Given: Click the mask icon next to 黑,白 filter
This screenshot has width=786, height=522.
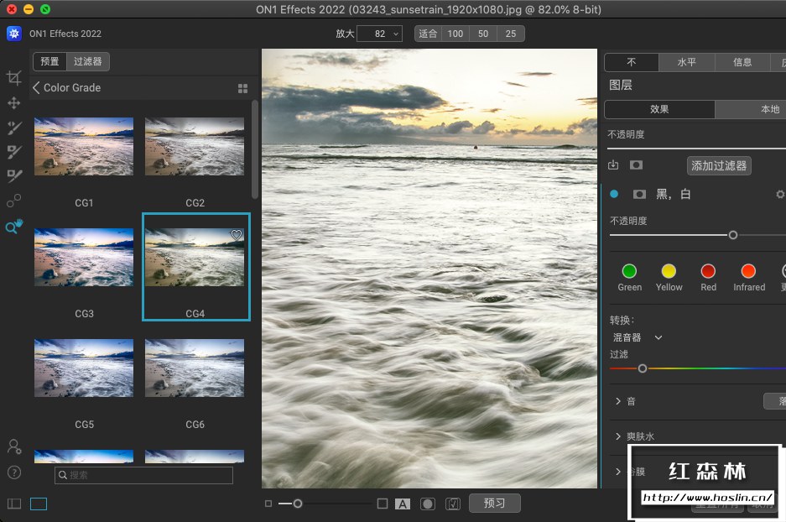Looking at the screenshot, I should [639, 194].
